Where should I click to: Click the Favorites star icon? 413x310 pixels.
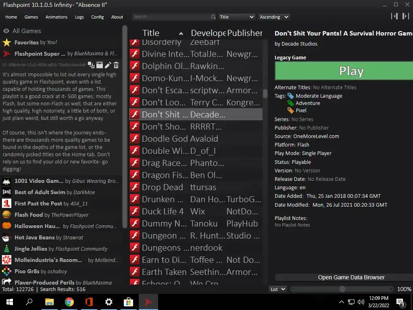coord(6,42)
